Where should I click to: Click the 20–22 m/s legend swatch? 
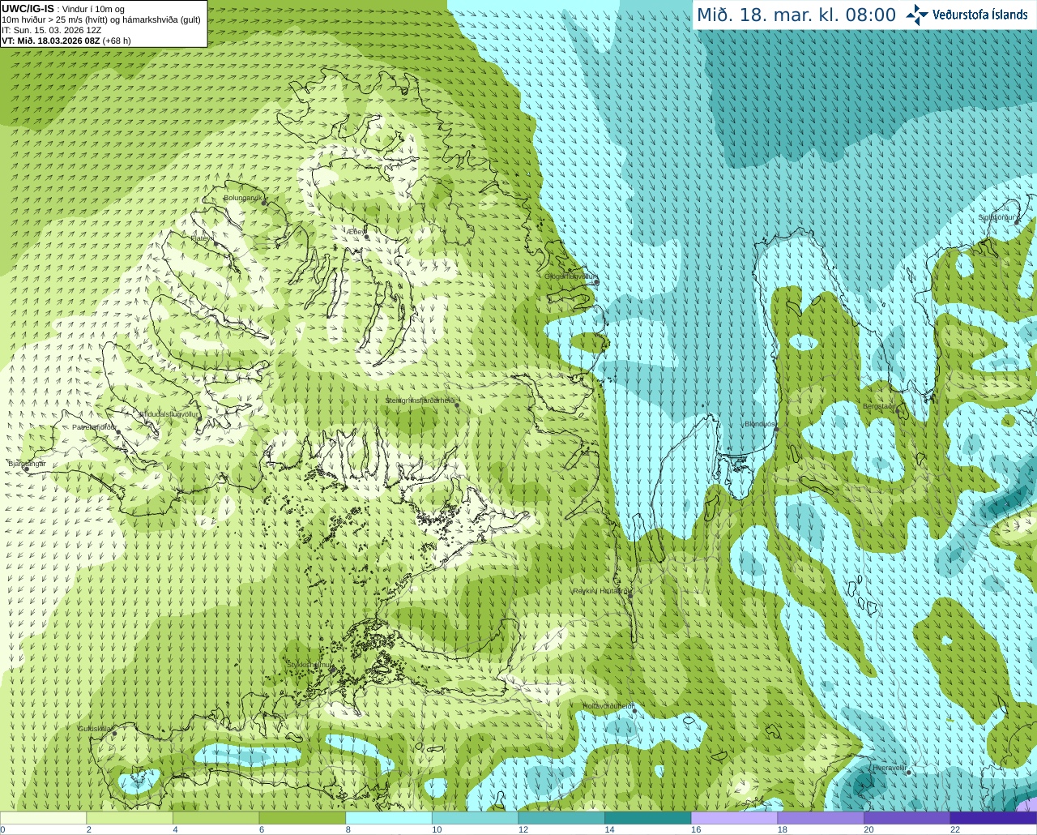coord(907,818)
